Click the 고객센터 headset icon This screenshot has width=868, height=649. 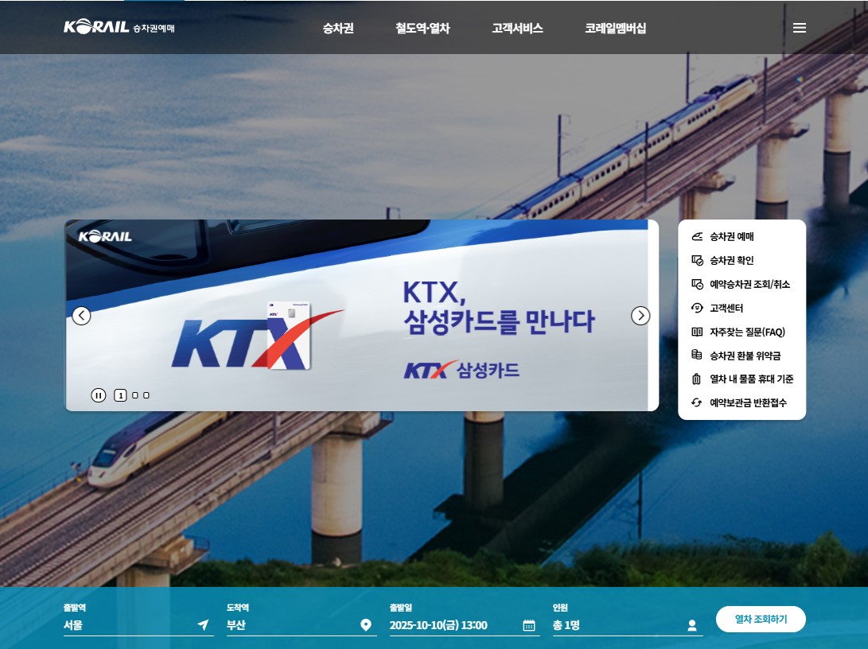[x=697, y=308]
